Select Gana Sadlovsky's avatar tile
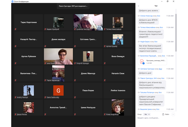 (x=58, y=90)
